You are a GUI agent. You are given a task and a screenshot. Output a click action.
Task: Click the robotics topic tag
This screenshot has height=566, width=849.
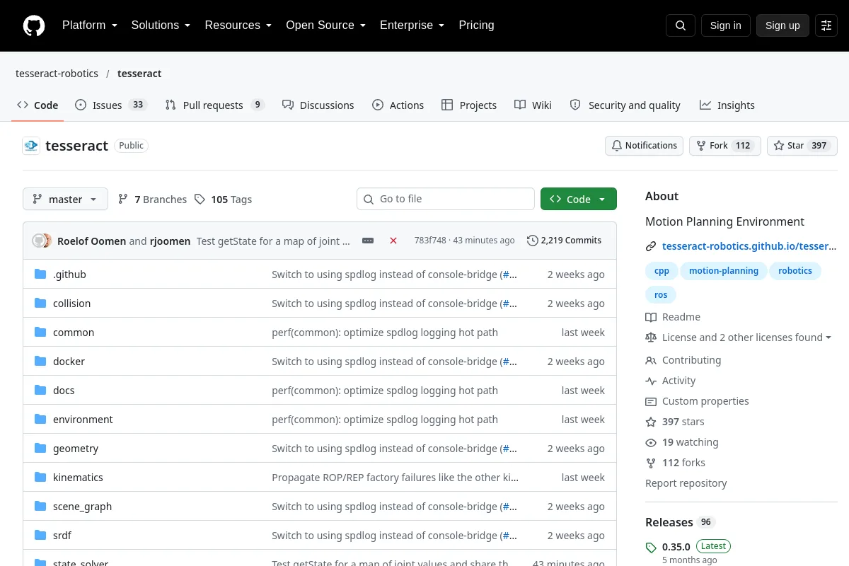(795, 271)
